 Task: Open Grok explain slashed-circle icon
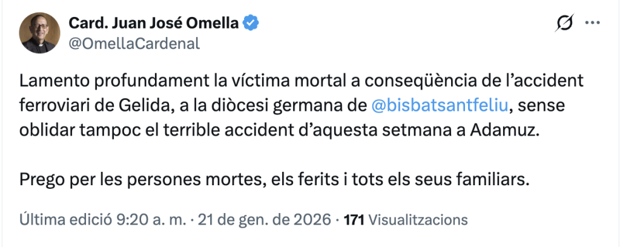tap(564, 24)
